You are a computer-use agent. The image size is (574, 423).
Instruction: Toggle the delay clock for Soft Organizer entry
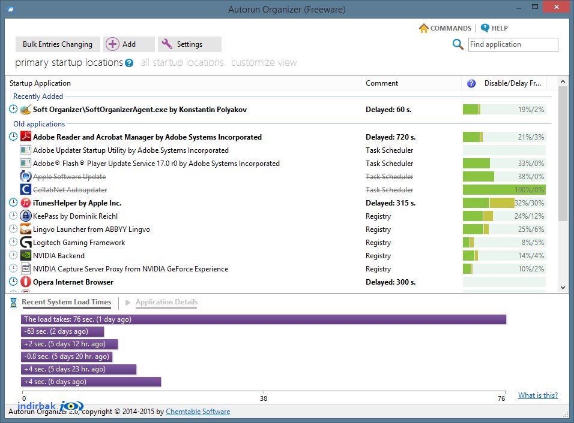point(13,109)
